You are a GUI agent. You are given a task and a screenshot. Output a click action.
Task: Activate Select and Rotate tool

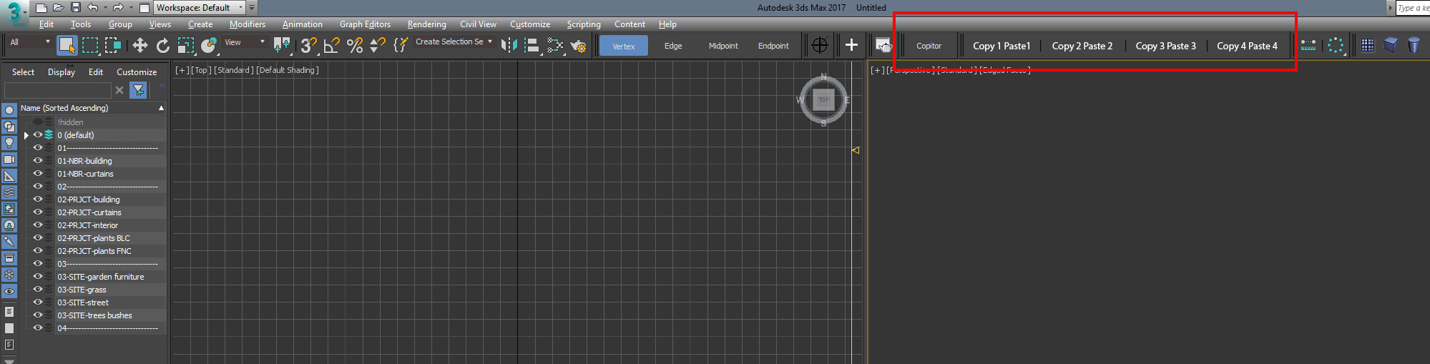pos(163,45)
